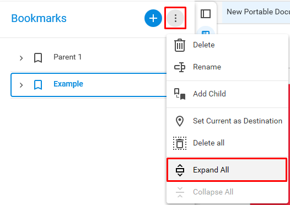Open the three-dot bookmarks options menu
This screenshot has height=205, width=290.
[x=175, y=18]
